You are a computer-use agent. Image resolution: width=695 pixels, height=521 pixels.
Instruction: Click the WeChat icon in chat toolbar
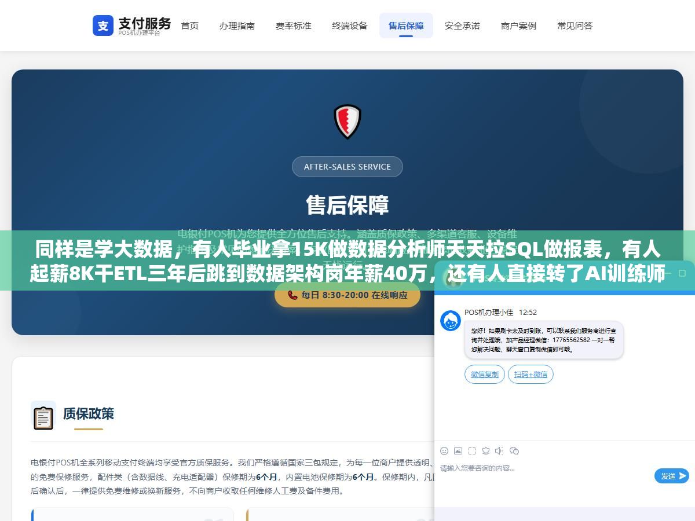(514, 450)
